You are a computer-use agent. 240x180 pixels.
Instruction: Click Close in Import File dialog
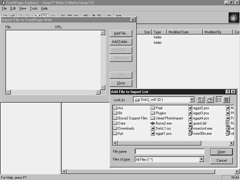tap(121, 83)
